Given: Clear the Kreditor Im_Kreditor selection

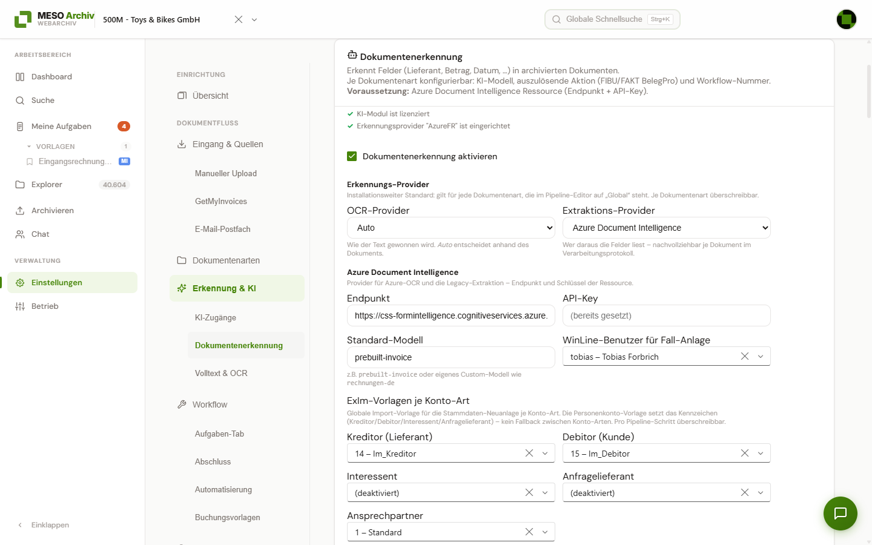Looking at the screenshot, I should pyautogui.click(x=529, y=454).
